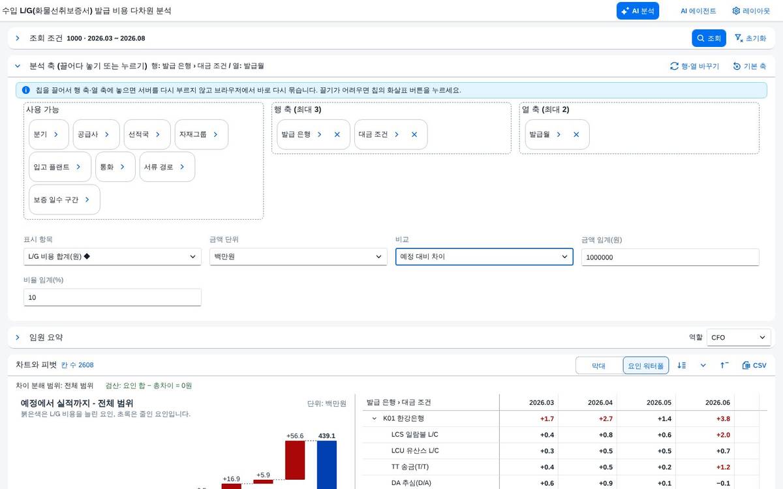The image size is (783, 489).
Task: Click the arrow on the 발급 은행 chip
Action: click(319, 134)
